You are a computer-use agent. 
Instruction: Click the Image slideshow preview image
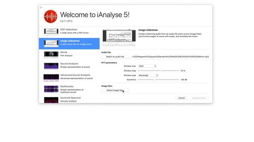coord(119,38)
